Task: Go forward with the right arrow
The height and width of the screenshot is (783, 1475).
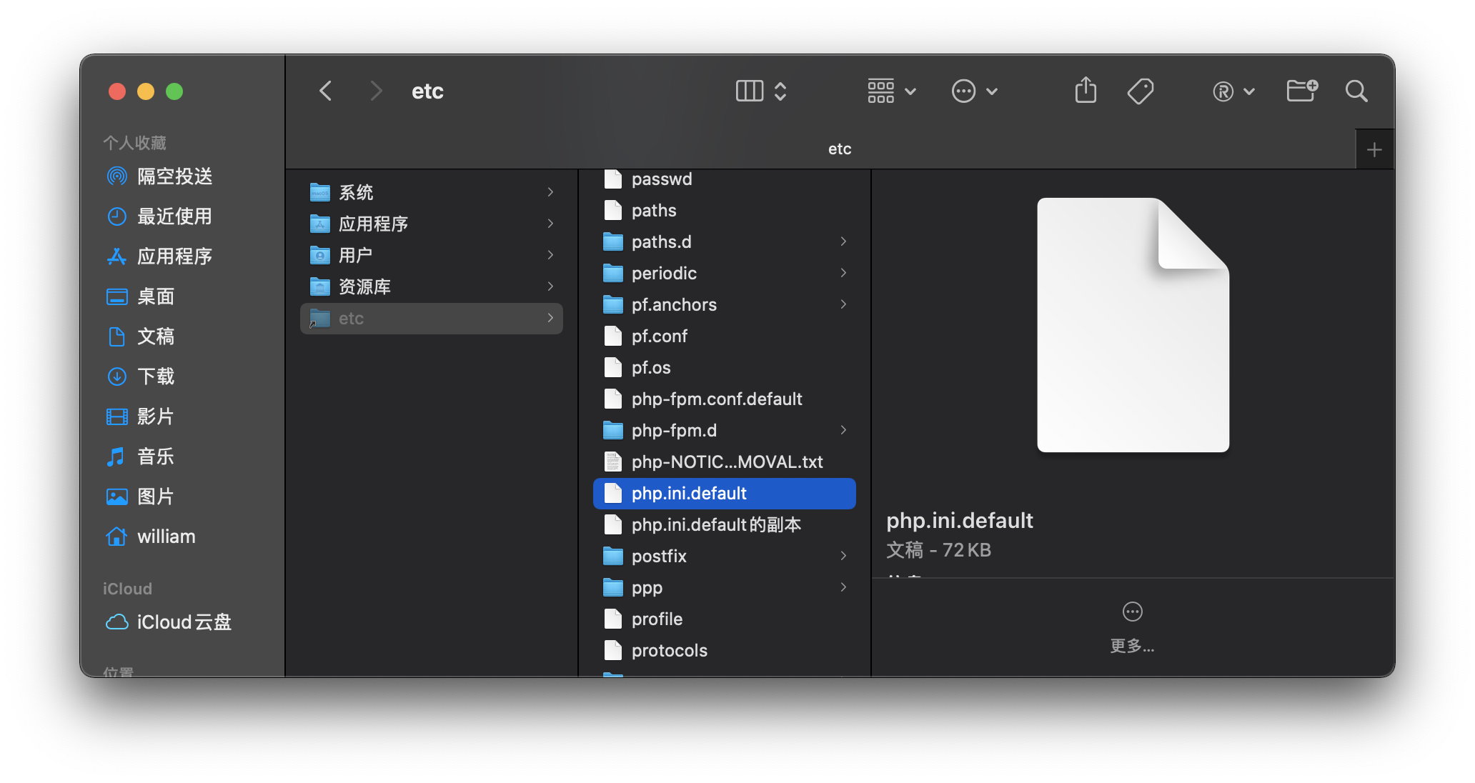Action: pyautogui.click(x=376, y=91)
